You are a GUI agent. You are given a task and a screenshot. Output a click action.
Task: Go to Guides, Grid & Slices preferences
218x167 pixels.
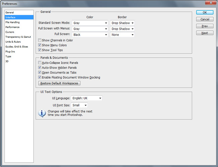[16, 47]
